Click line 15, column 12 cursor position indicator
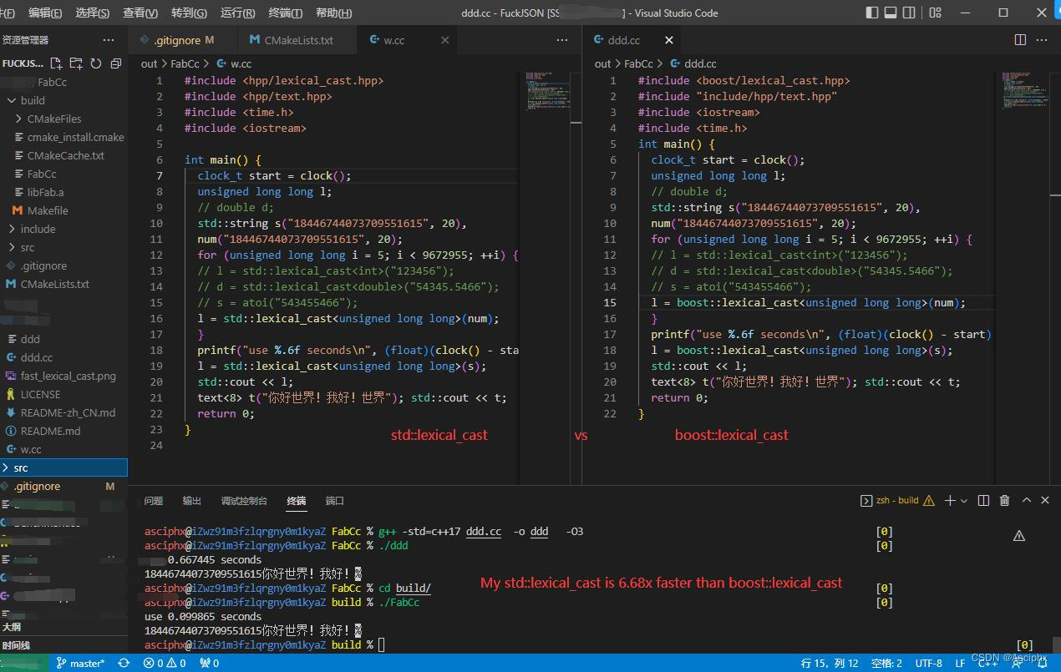 coord(830,664)
